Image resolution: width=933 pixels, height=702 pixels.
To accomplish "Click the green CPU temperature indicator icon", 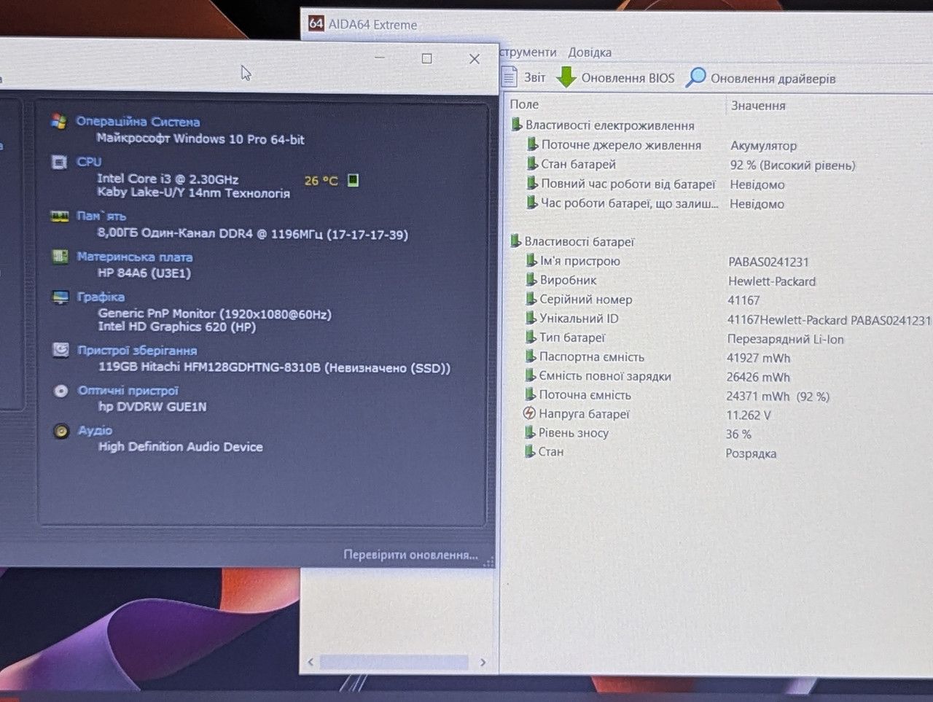I will point(353,180).
